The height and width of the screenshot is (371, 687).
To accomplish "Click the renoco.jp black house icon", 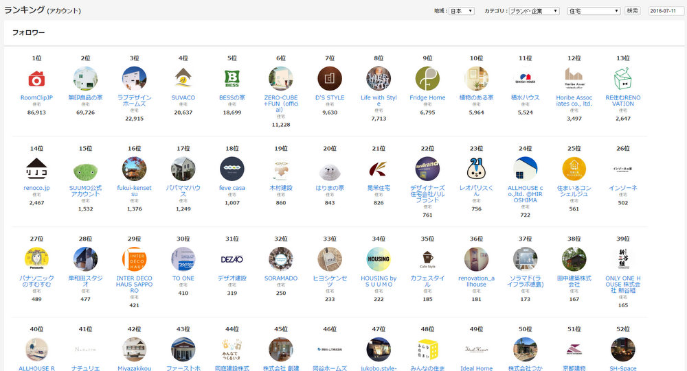I will [x=37, y=169].
